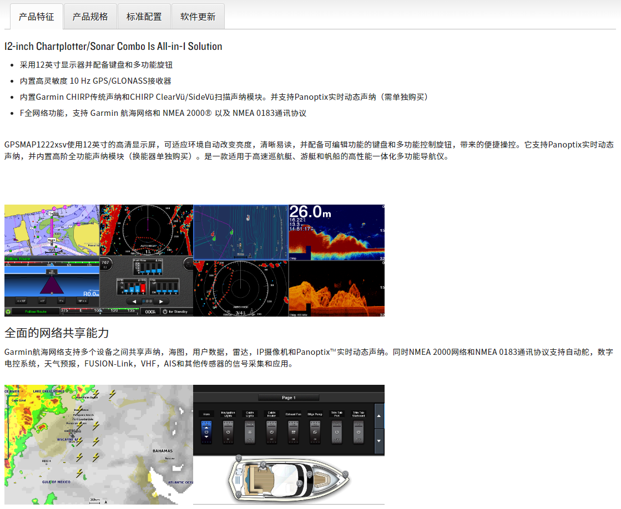Click the power marker at boat bow

click(345, 475)
